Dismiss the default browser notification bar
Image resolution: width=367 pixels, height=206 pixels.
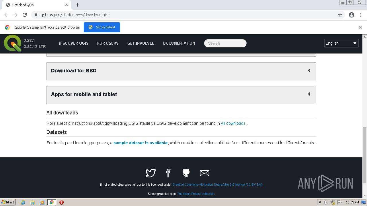(x=360, y=27)
